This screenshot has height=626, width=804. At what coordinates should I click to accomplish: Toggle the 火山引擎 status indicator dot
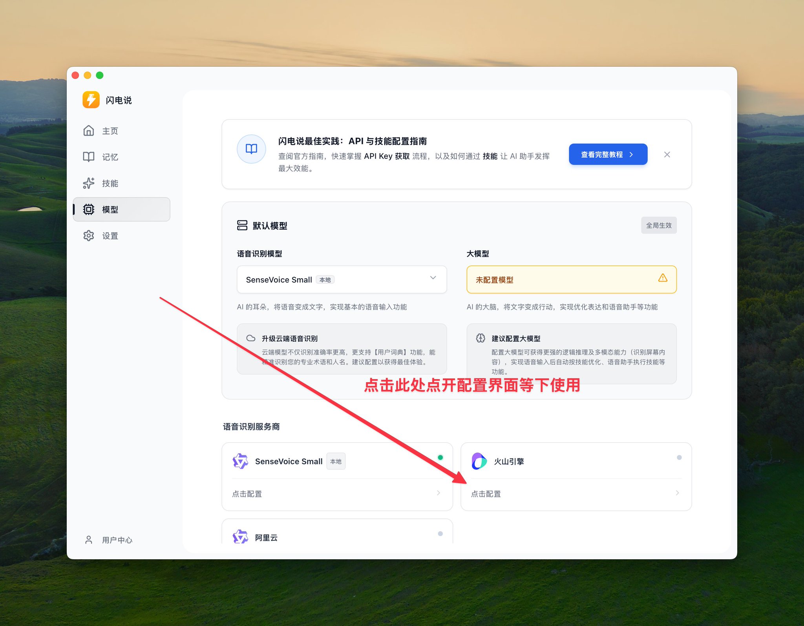click(679, 457)
